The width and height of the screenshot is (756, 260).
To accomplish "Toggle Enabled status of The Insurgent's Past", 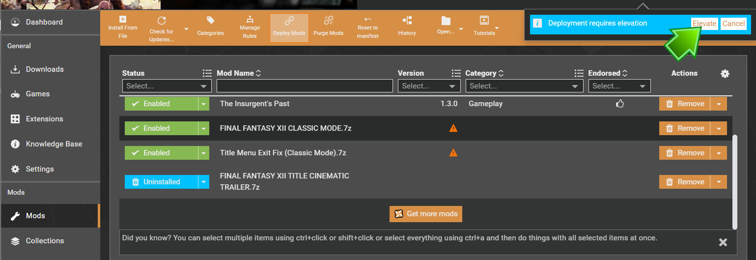I will pos(161,104).
